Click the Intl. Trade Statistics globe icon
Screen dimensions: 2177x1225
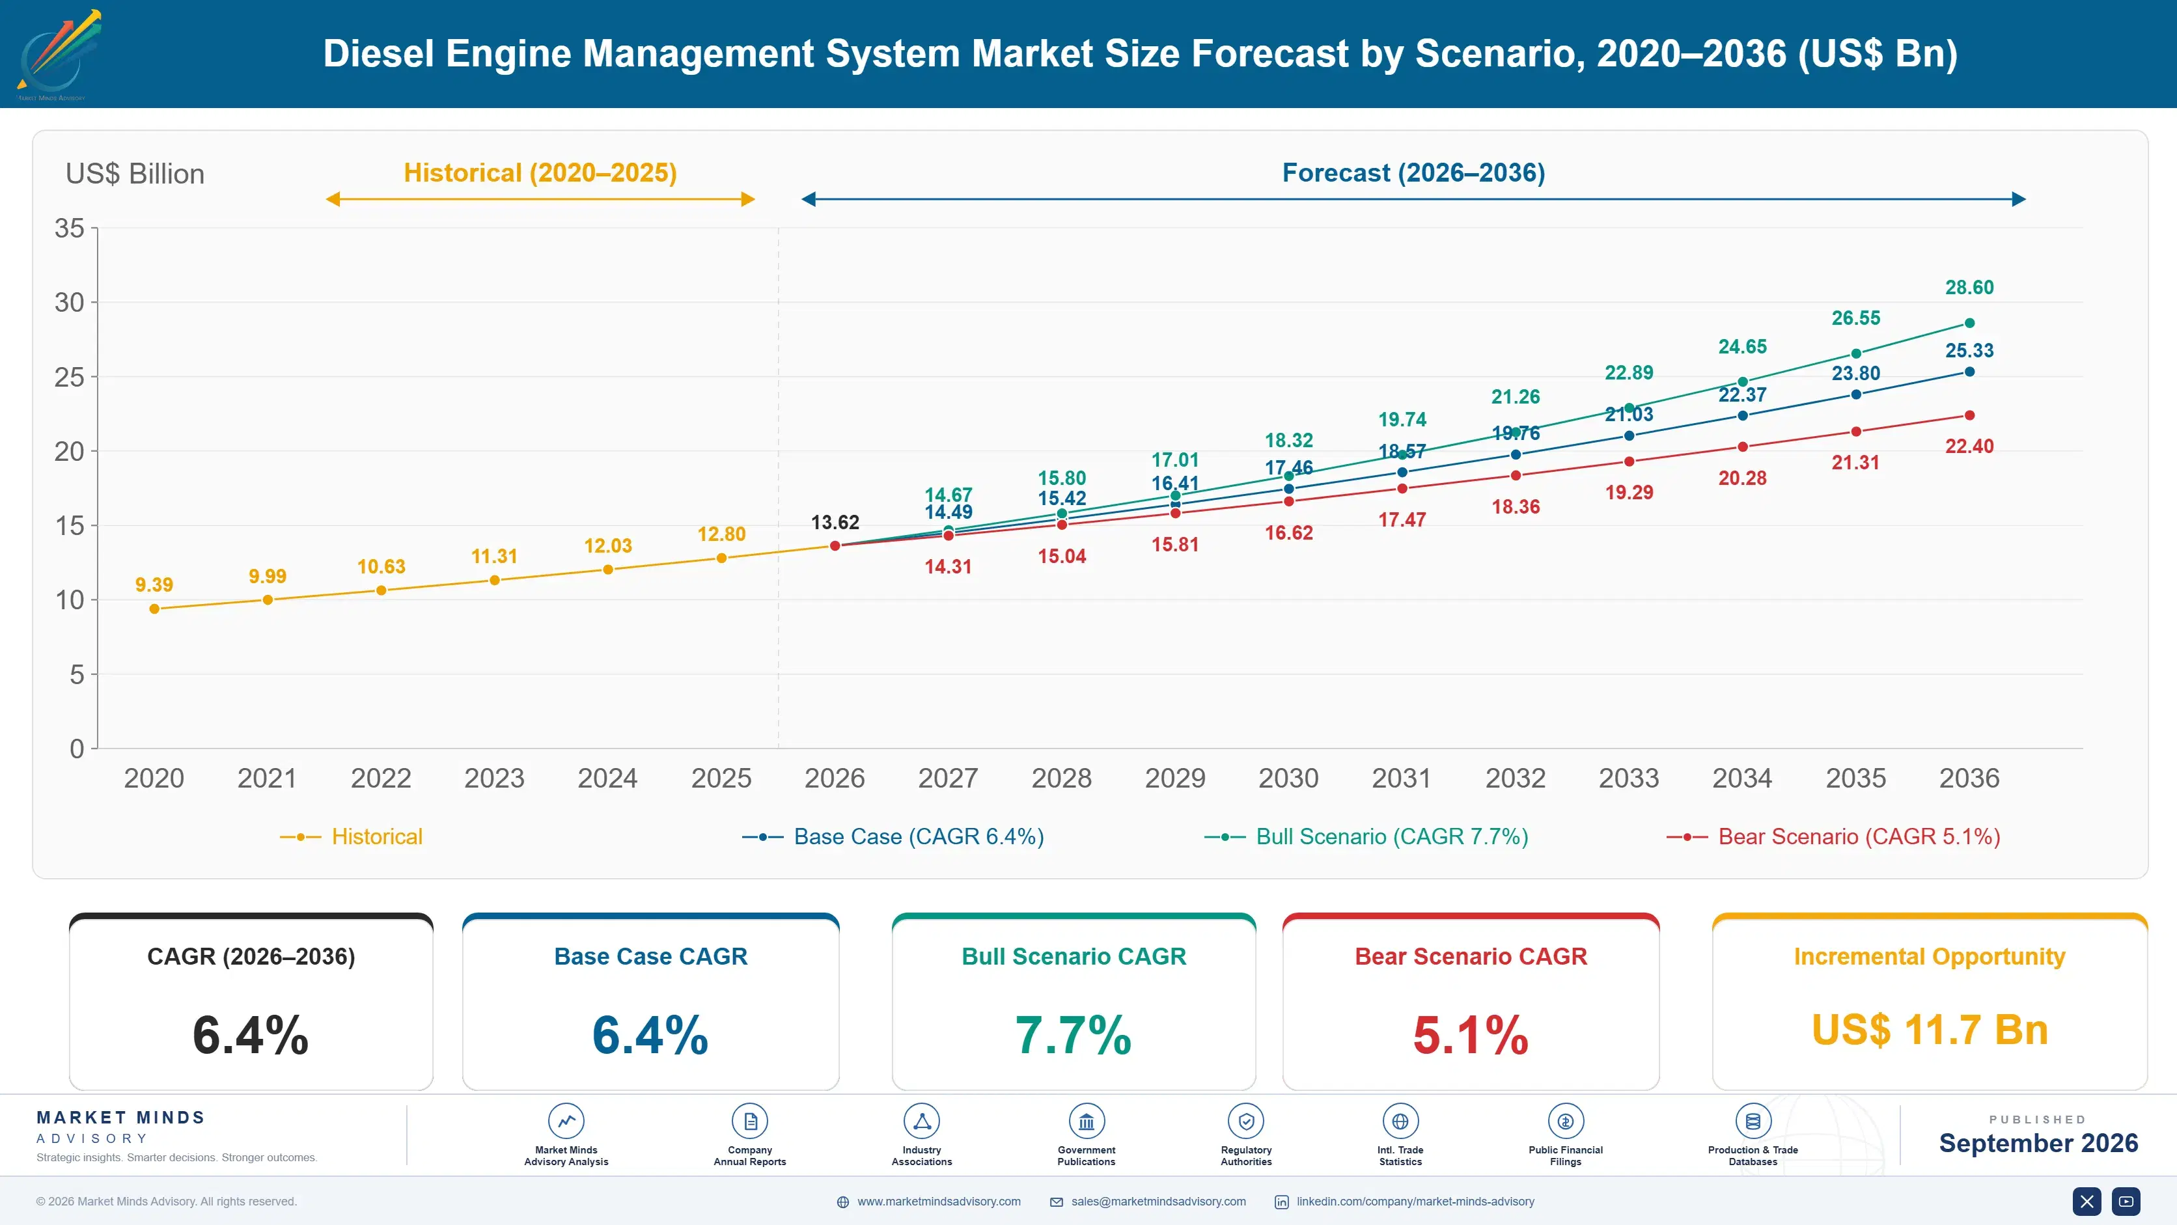tap(1400, 1121)
